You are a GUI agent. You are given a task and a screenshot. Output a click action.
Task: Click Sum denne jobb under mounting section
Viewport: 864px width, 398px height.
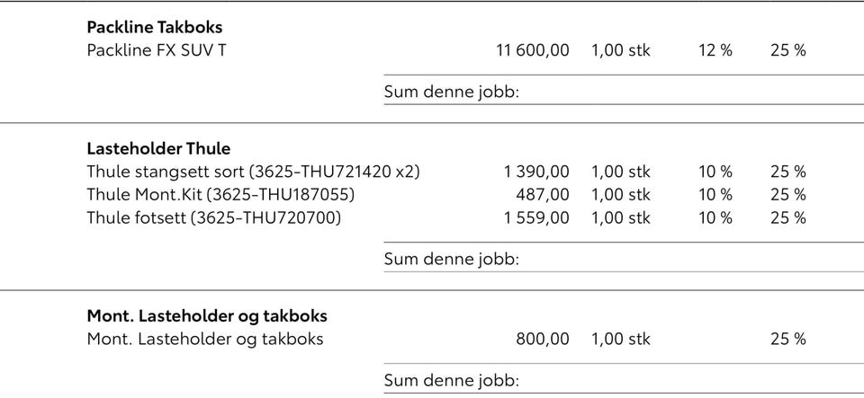coord(452,380)
